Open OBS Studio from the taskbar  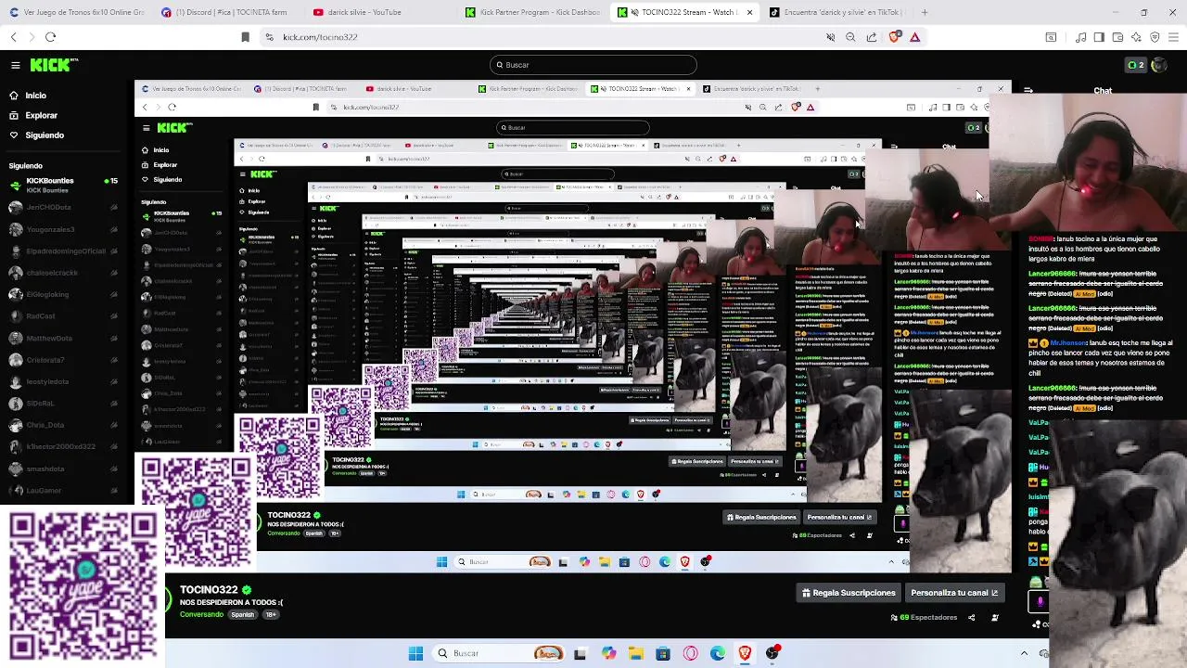pyautogui.click(x=772, y=653)
